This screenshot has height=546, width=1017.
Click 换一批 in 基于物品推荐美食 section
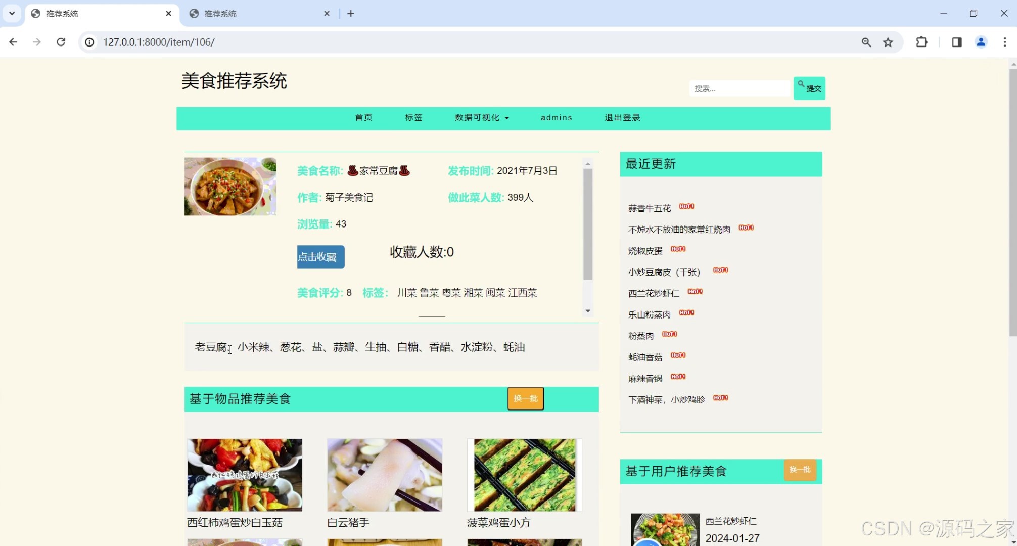tap(525, 398)
